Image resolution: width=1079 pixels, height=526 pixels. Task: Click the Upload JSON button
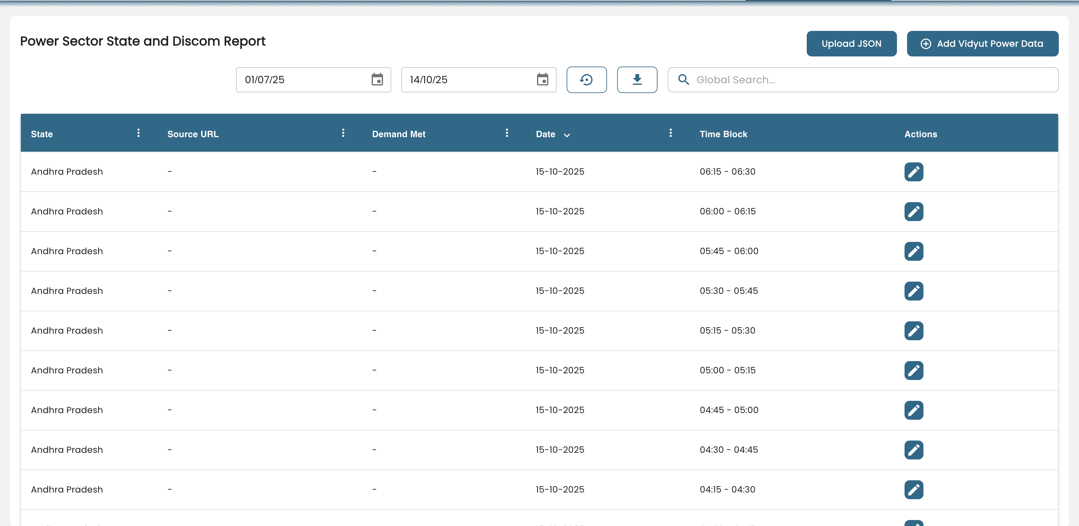coord(851,44)
